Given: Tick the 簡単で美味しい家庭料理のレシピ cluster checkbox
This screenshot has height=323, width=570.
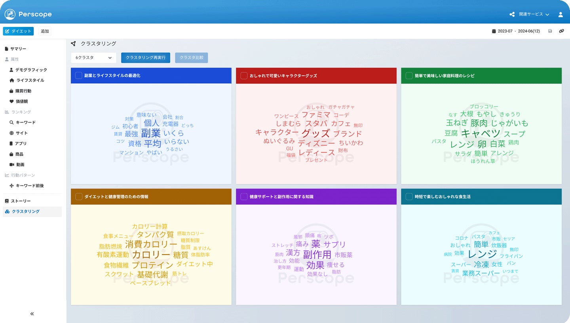Looking at the screenshot, I should point(409,76).
